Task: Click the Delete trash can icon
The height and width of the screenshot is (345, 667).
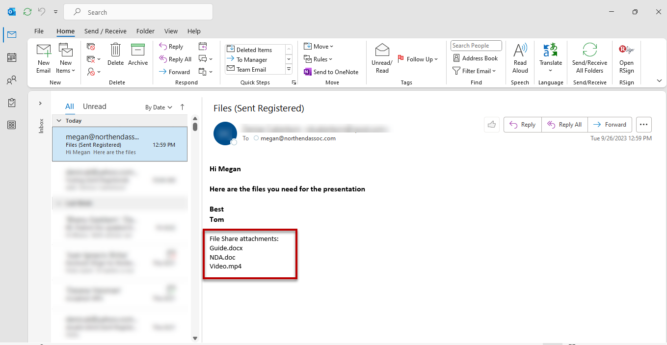Action: (115, 50)
